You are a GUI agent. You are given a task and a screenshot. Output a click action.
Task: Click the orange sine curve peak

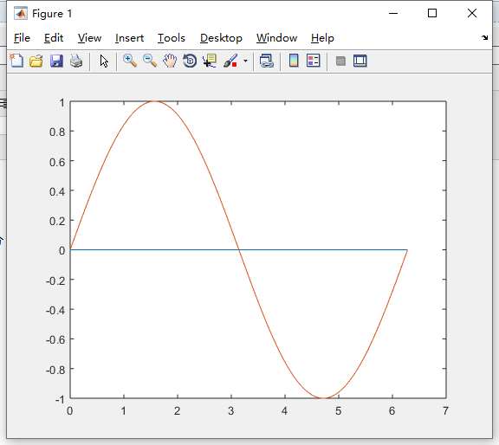(x=154, y=101)
